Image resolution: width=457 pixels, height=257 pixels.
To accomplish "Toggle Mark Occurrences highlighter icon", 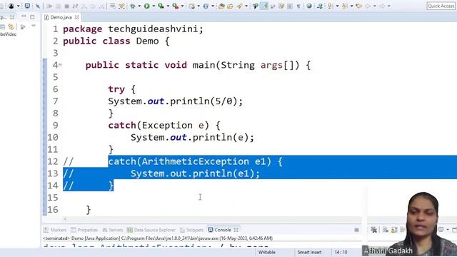I will pyautogui.click(x=264, y=6).
